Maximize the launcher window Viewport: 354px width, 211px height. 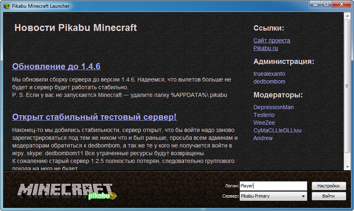tap(326, 4)
